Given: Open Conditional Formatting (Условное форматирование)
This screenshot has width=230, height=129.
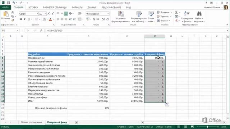Looking at the screenshot, I should (x=121, y=17).
